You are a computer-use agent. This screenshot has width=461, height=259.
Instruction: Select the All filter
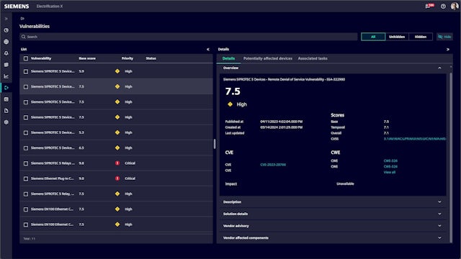373,37
